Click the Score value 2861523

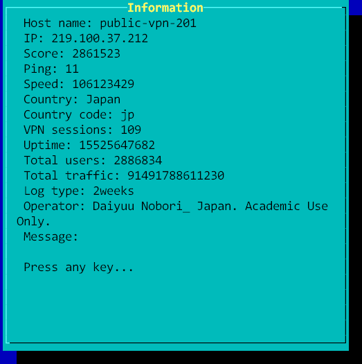(96, 53)
